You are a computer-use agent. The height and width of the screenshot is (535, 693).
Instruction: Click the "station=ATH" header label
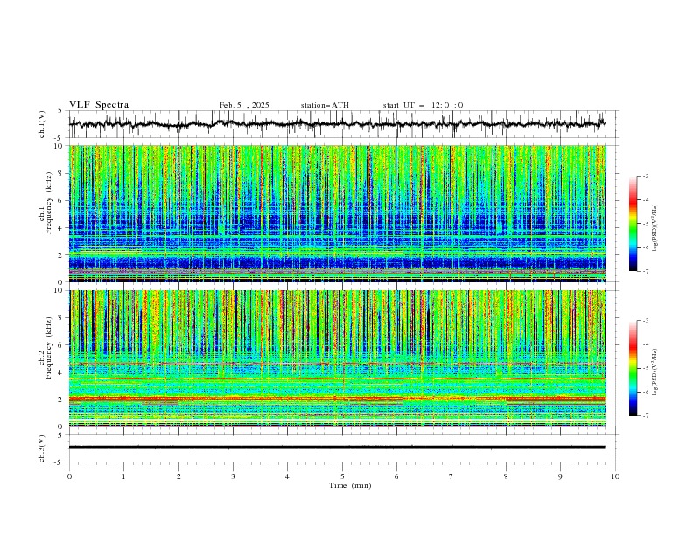pyautogui.click(x=325, y=105)
